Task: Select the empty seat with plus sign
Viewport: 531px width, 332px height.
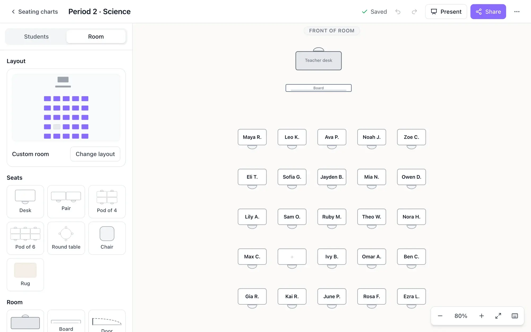Action: click(292, 257)
